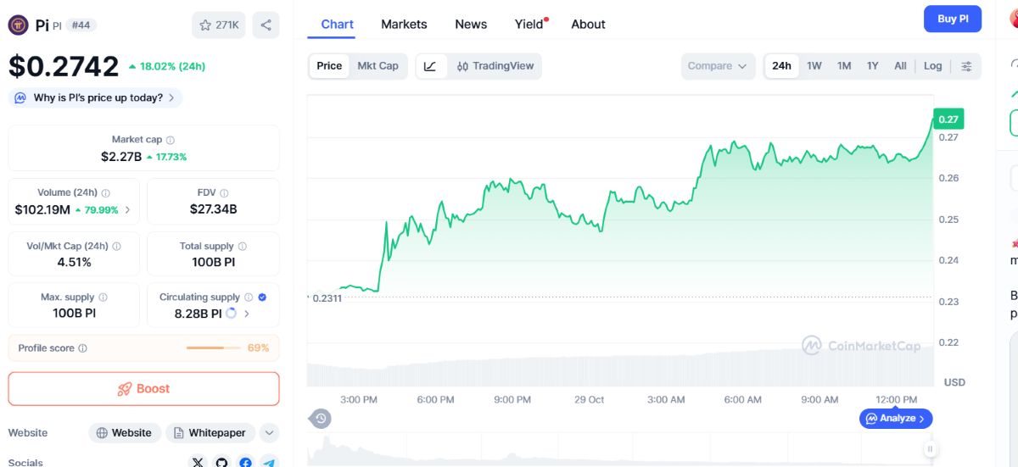Select the 24h time range
The image size is (1018, 467).
click(x=781, y=66)
